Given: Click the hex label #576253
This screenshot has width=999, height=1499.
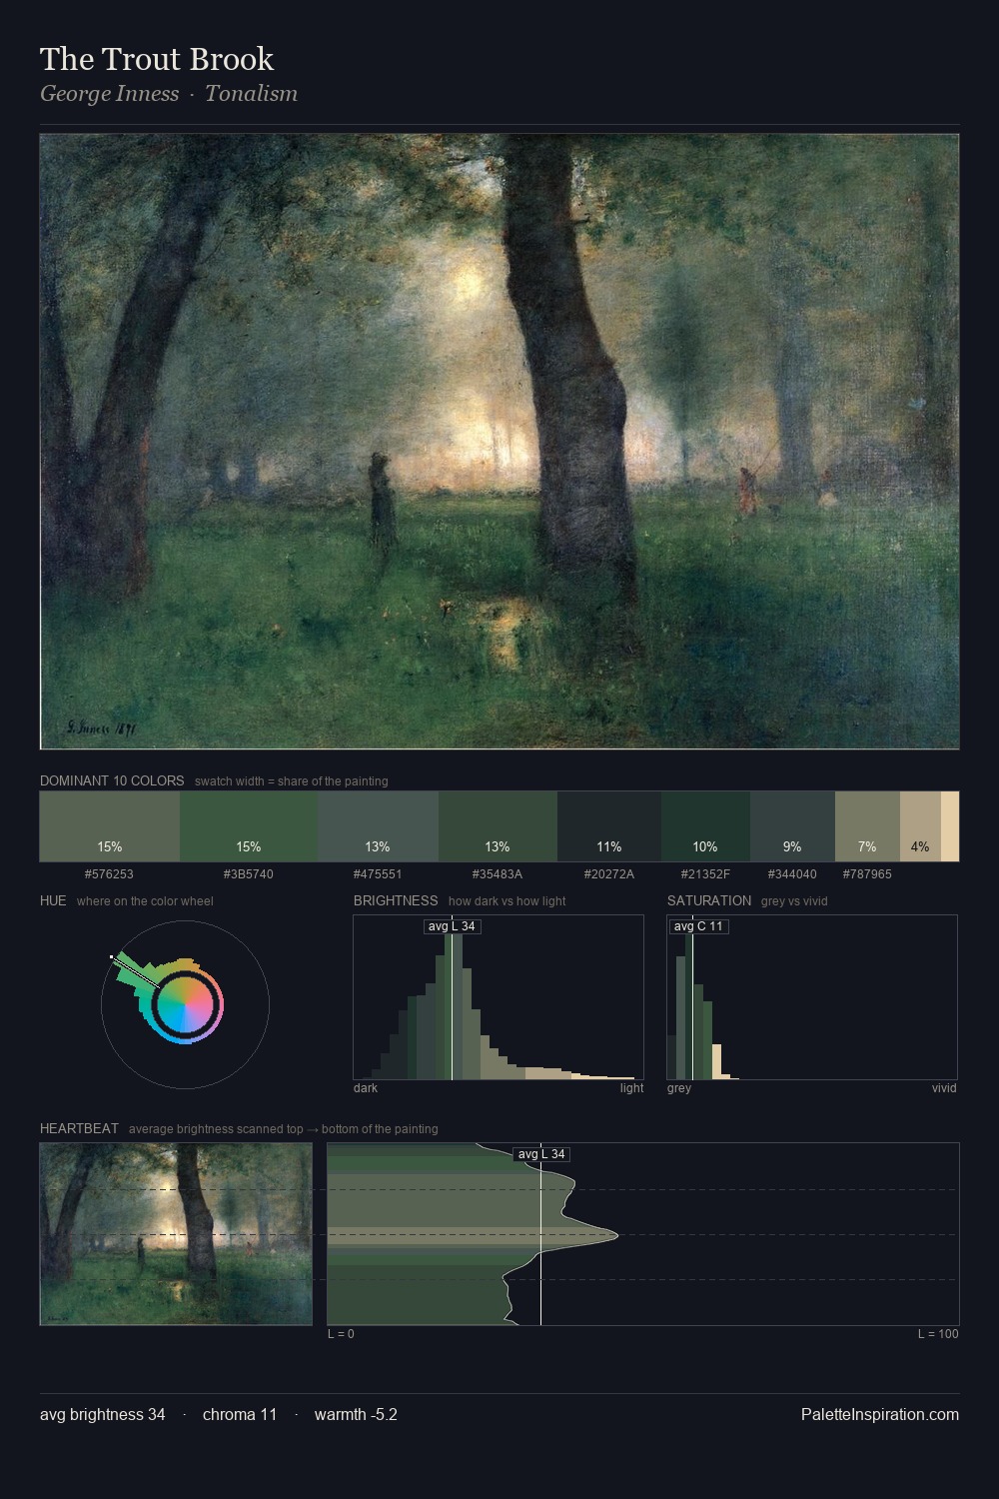Looking at the screenshot, I should pos(109,874).
